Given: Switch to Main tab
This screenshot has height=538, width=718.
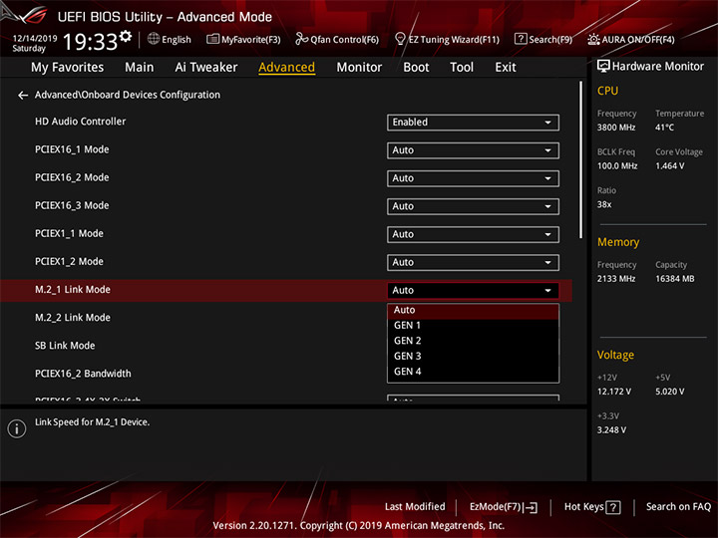Looking at the screenshot, I should coord(140,68).
